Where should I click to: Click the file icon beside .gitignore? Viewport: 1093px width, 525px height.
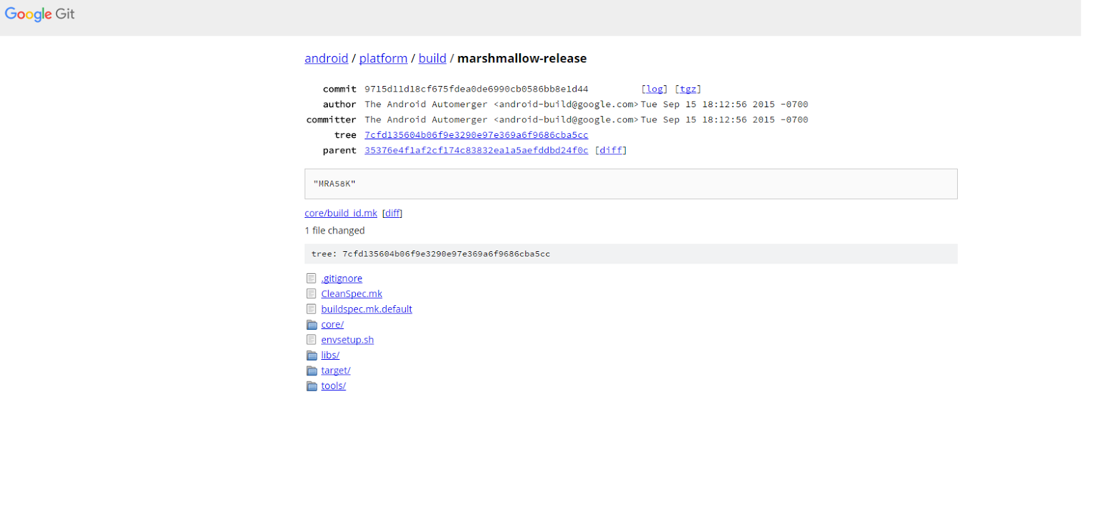(x=312, y=279)
